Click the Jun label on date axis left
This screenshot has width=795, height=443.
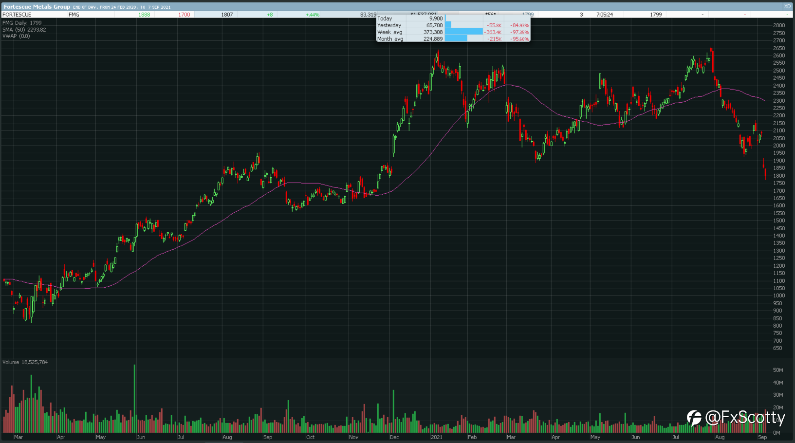(x=141, y=437)
